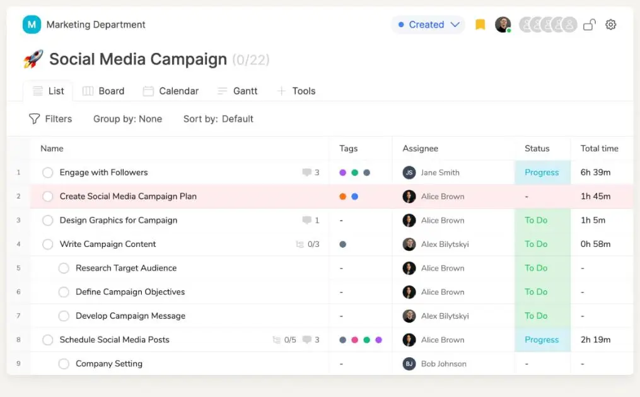This screenshot has height=397, width=640.
Task: Open project settings gear icon
Action: click(610, 25)
